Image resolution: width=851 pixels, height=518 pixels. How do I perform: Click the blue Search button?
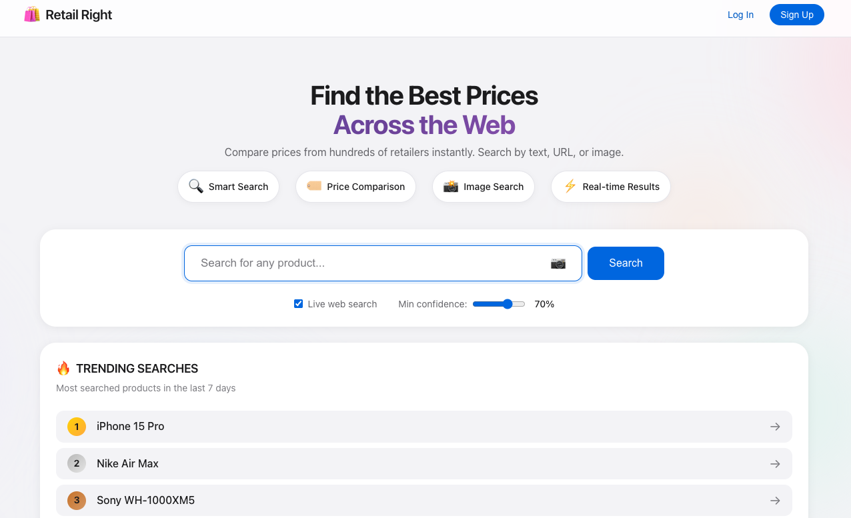(625, 263)
